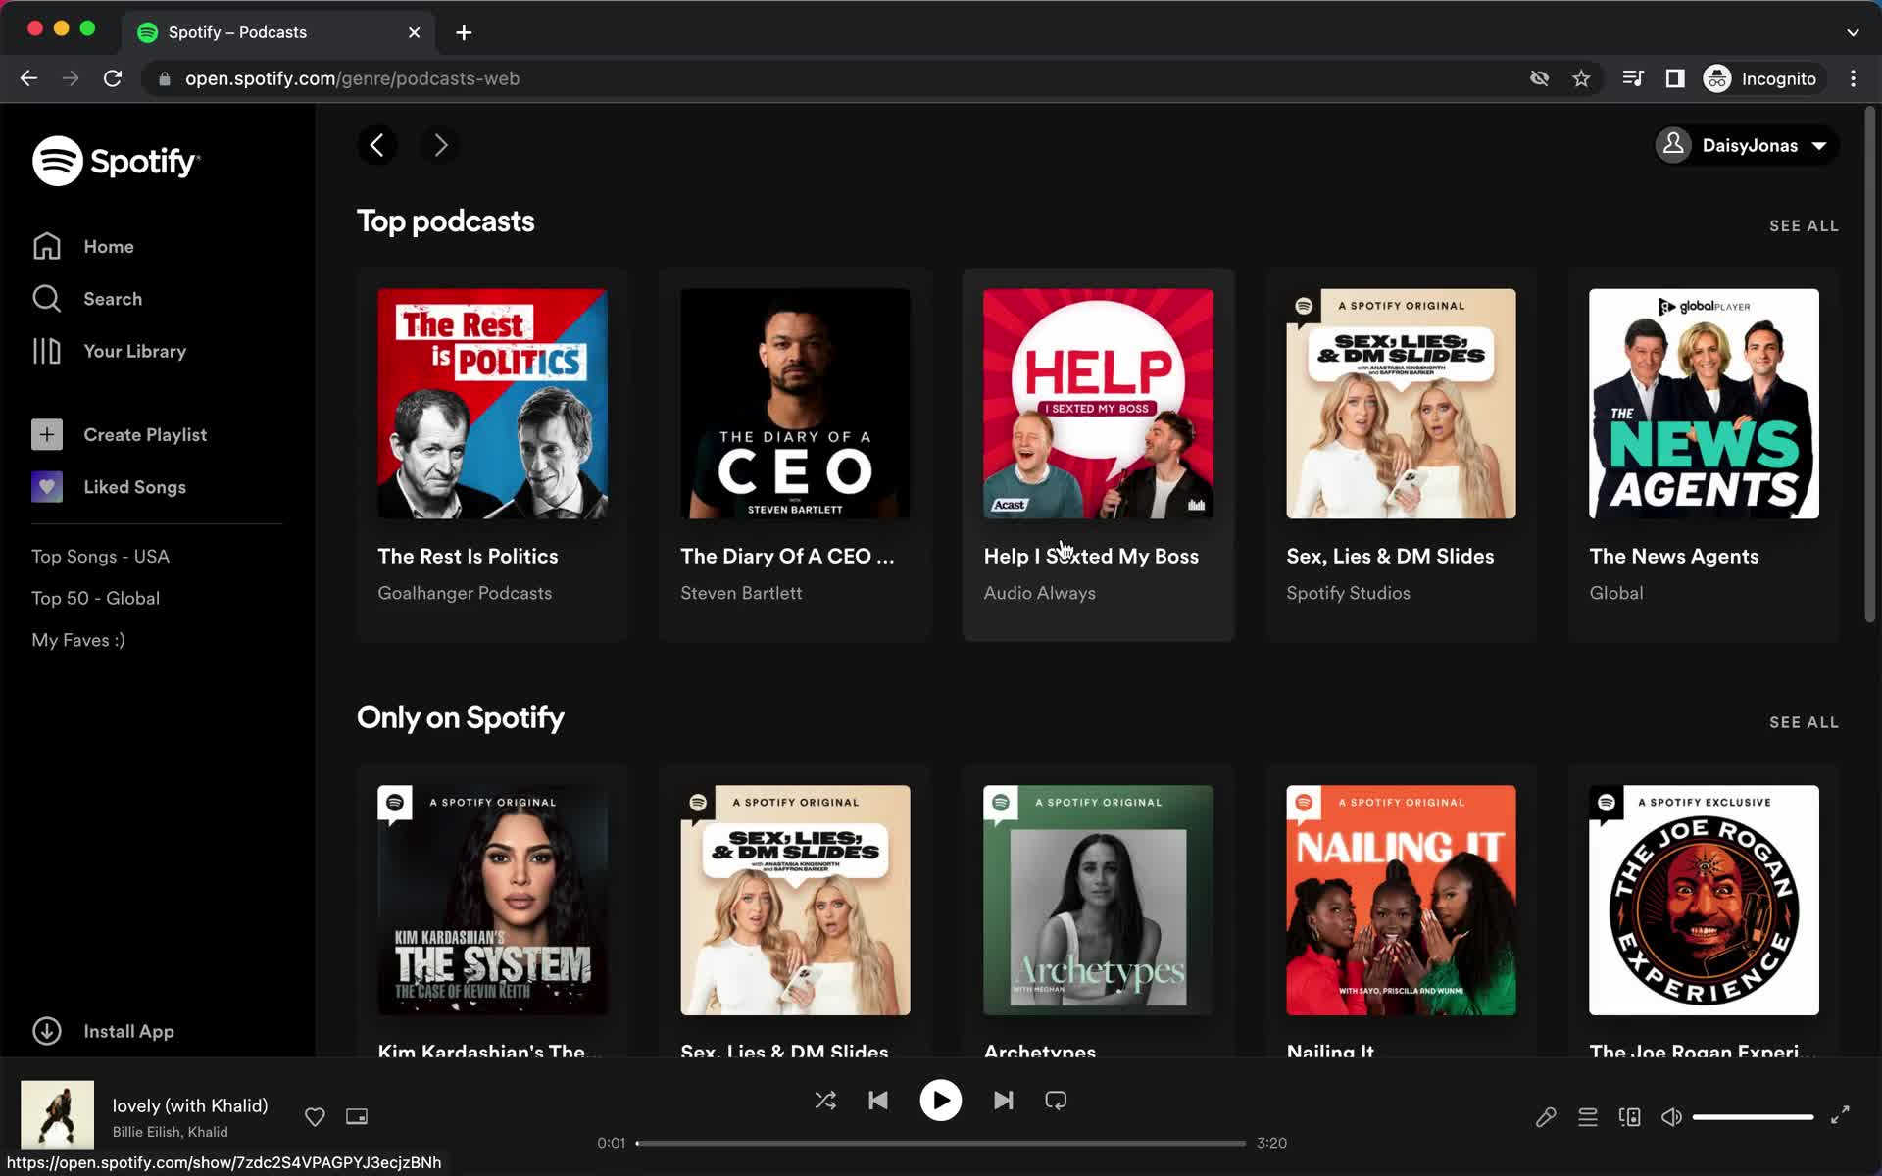The image size is (1882, 1176).
Task: Open the second Sex, Lies & DM Slides cover
Action: pyautogui.click(x=795, y=900)
